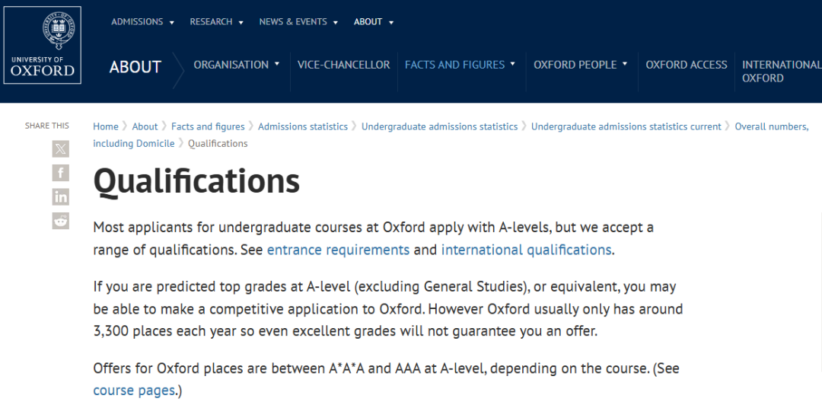This screenshot has width=822, height=405.
Task: Go to the Vice-Chancellor page
Action: tap(343, 65)
